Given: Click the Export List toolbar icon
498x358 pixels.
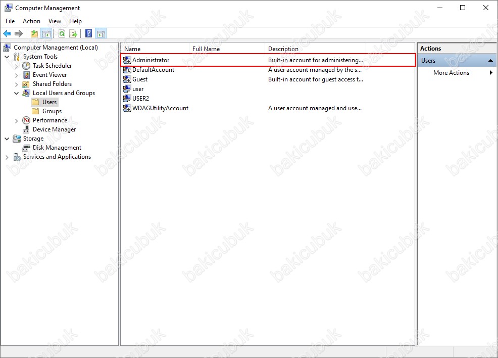Looking at the screenshot, I should pos(73,34).
